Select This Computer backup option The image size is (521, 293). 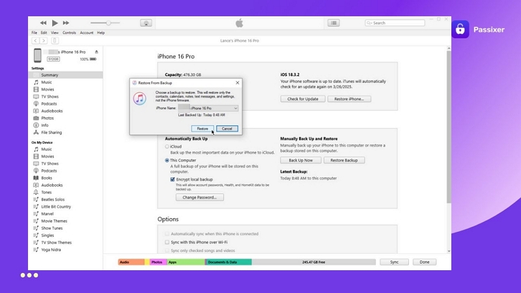(167, 160)
